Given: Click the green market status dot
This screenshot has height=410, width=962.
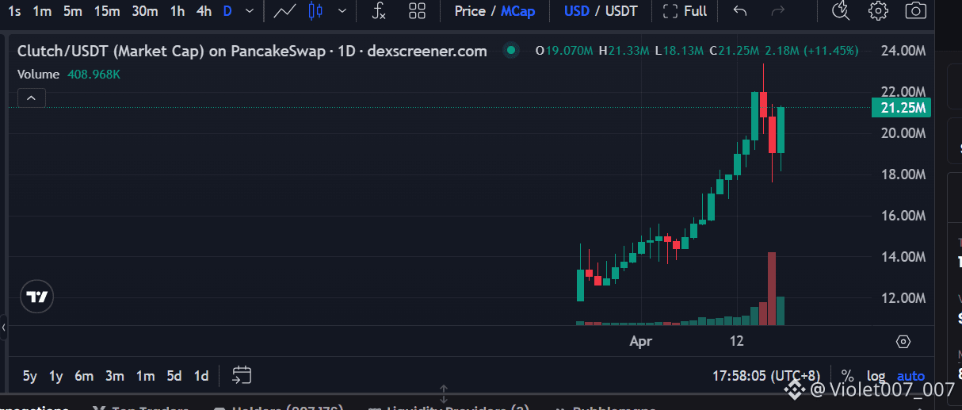Looking at the screenshot, I should pyautogui.click(x=511, y=51).
